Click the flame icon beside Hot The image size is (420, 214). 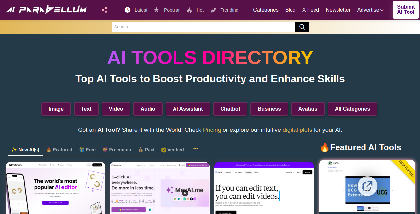pos(189,10)
